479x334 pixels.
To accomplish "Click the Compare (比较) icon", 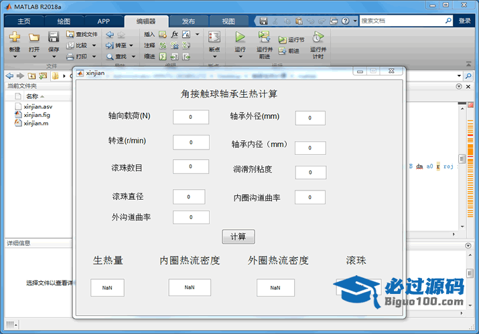I will click(70, 45).
